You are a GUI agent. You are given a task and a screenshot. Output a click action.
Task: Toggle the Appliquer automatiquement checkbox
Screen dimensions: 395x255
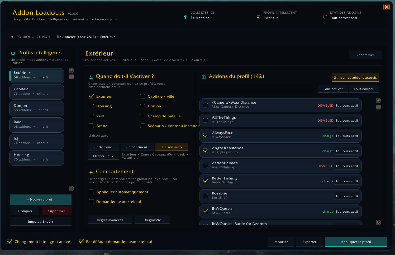[x=91, y=192]
